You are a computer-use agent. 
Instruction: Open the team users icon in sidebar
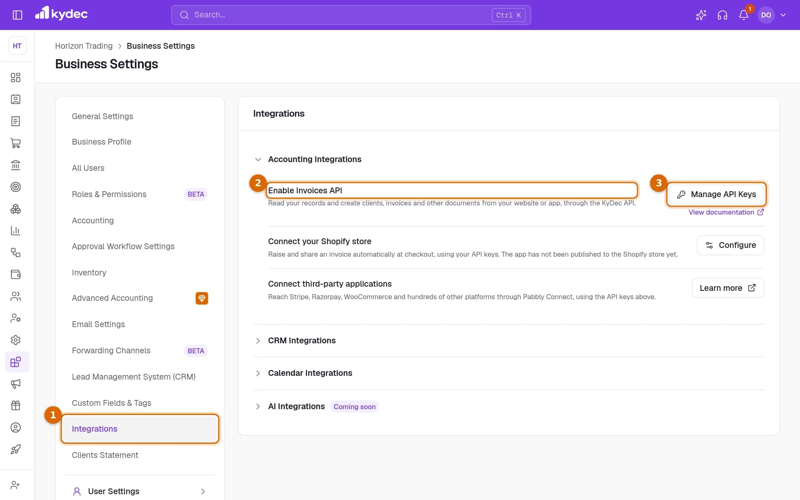(15, 296)
